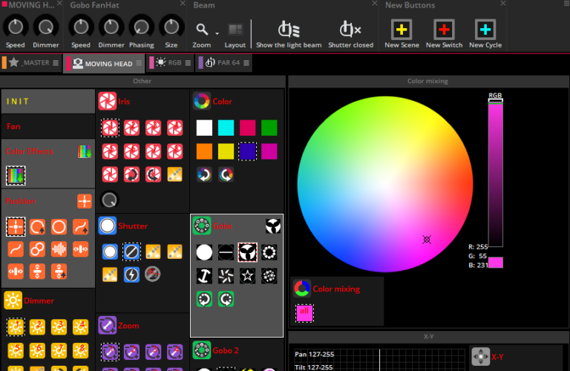This screenshot has width=570, height=371.
Task: Click the New Switch button
Action: tap(444, 34)
